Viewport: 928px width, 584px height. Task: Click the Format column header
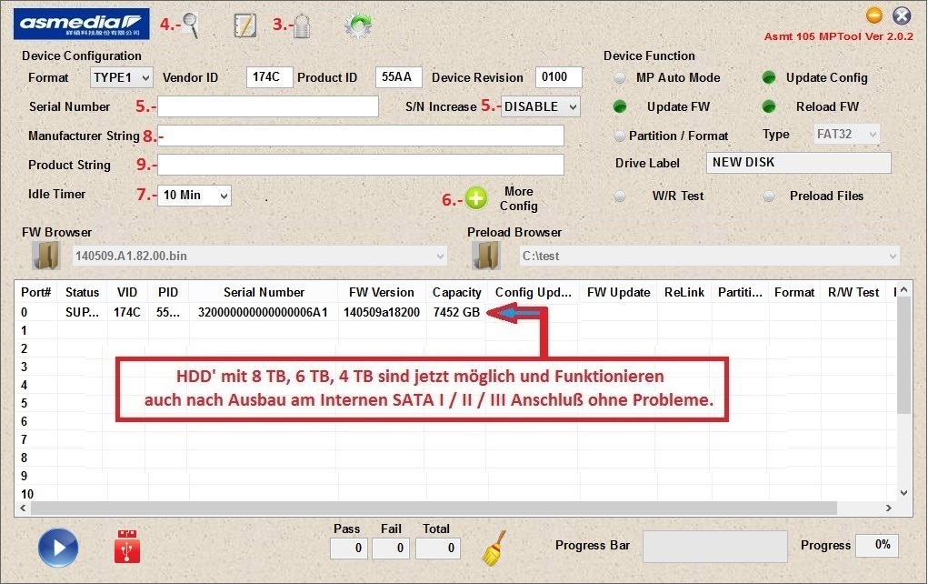pos(794,293)
